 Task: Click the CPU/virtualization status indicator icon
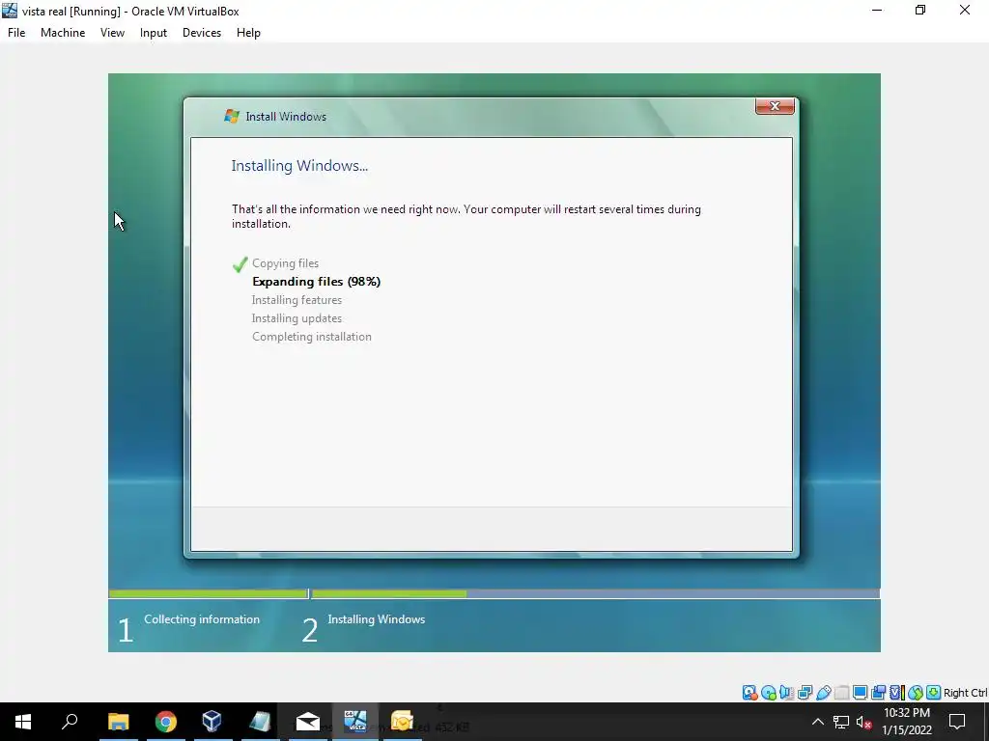coord(896,693)
